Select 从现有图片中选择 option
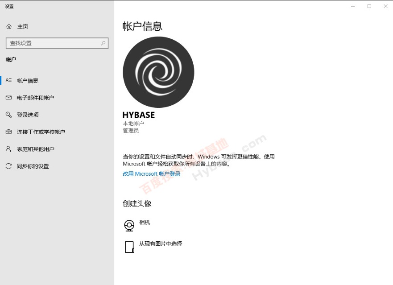393x285 pixels. click(x=161, y=244)
